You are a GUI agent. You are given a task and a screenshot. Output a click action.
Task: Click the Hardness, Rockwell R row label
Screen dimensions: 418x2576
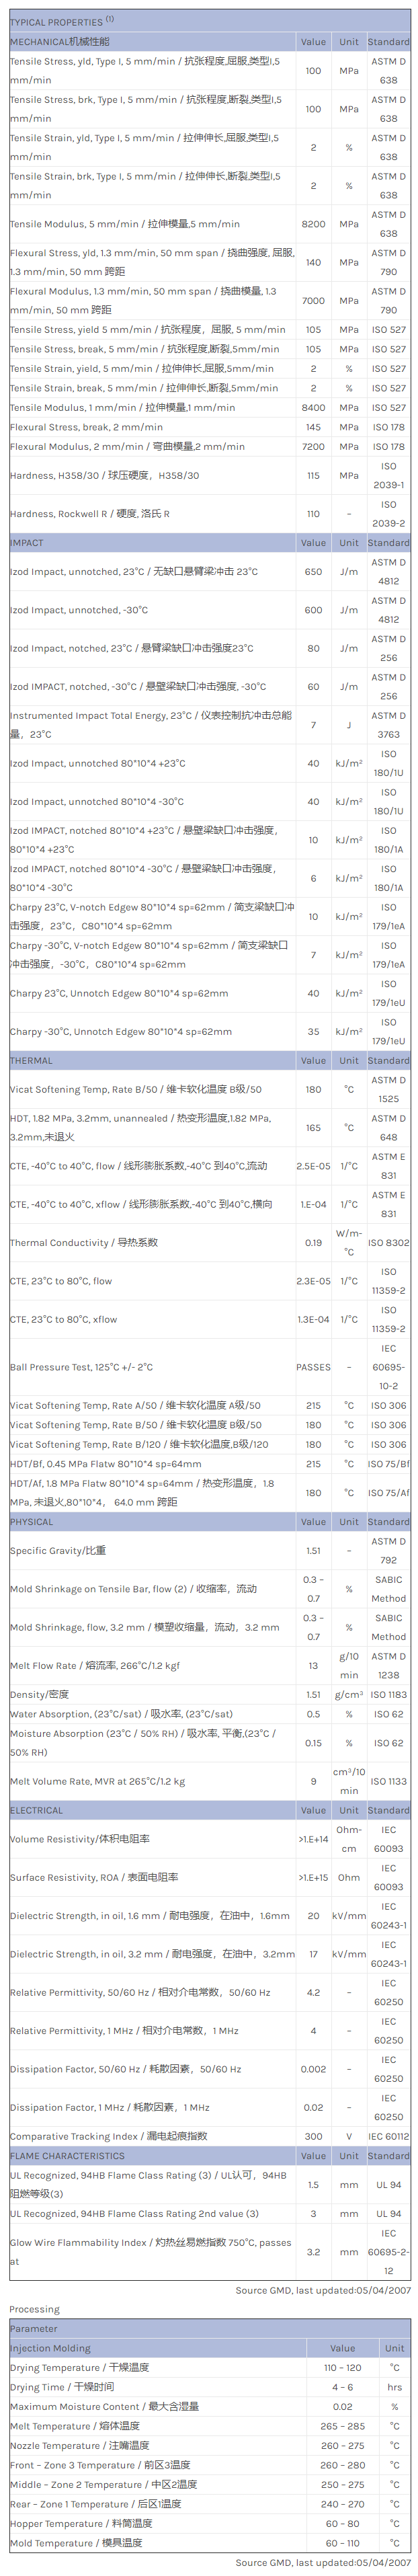(90, 514)
